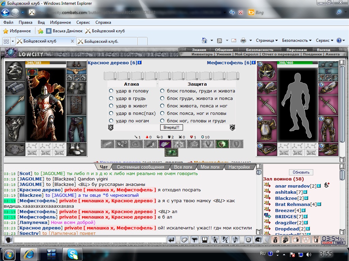Click the Обновить button in player list

coord(301,172)
